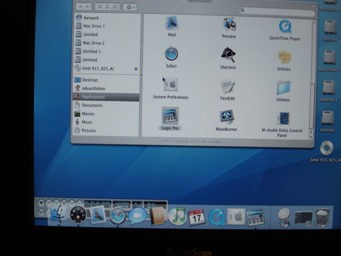Click the Finder icon in the Dock
Screen dimensions: 341x256
click(x=59, y=215)
